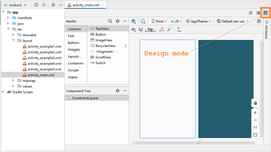Screen dimensions: 271x152
Task: Search the Palette
Action: pos(110,21)
